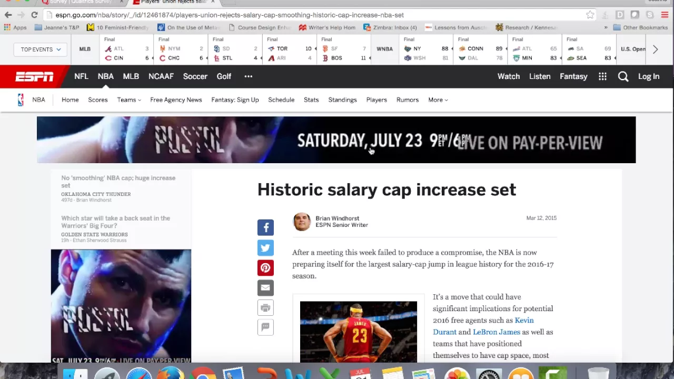Click the sidebar pay-per-view boxing ad
674x379 pixels.
pos(121,306)
